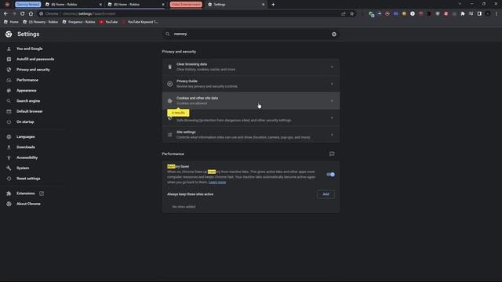Expand Site settings row
Image resolution: width=502 pixels, height=282 pixels.
[251, 135]
